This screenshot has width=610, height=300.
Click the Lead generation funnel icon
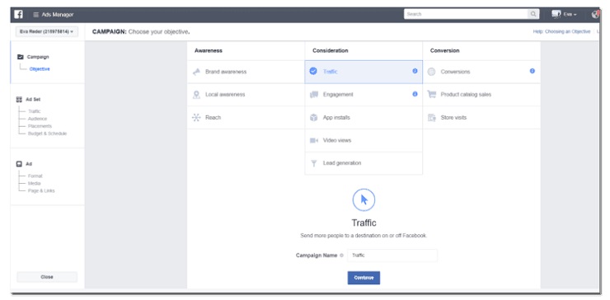click(314, 163)
